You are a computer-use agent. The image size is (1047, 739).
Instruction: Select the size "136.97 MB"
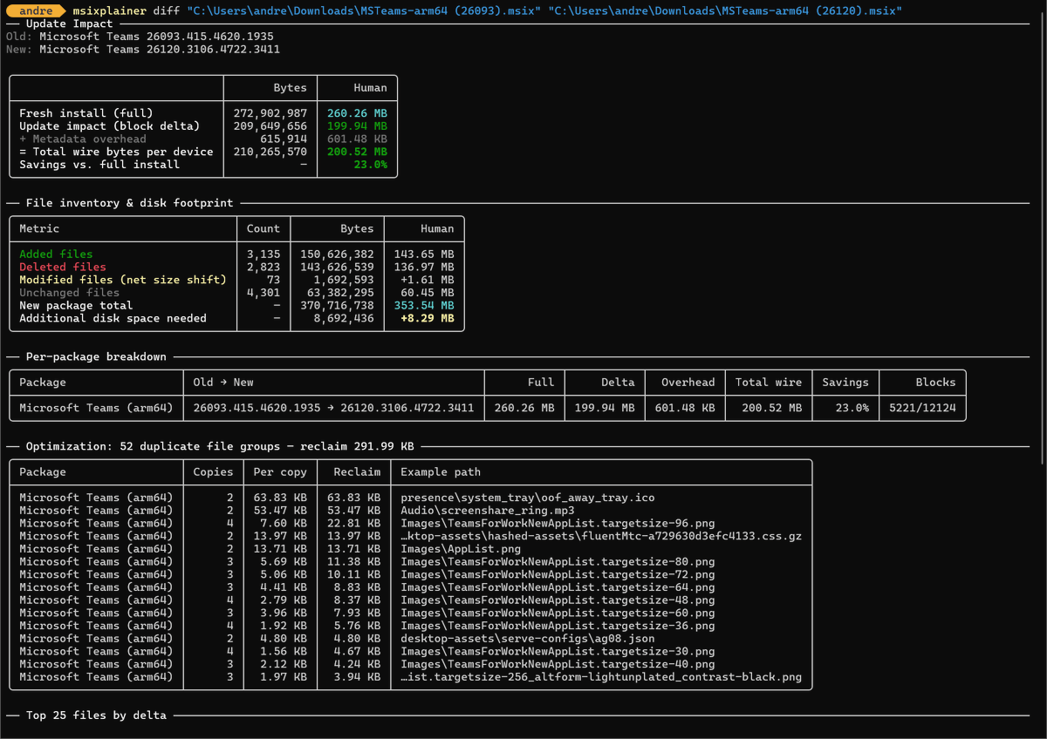pyautogui.click(x=424, y=267)
